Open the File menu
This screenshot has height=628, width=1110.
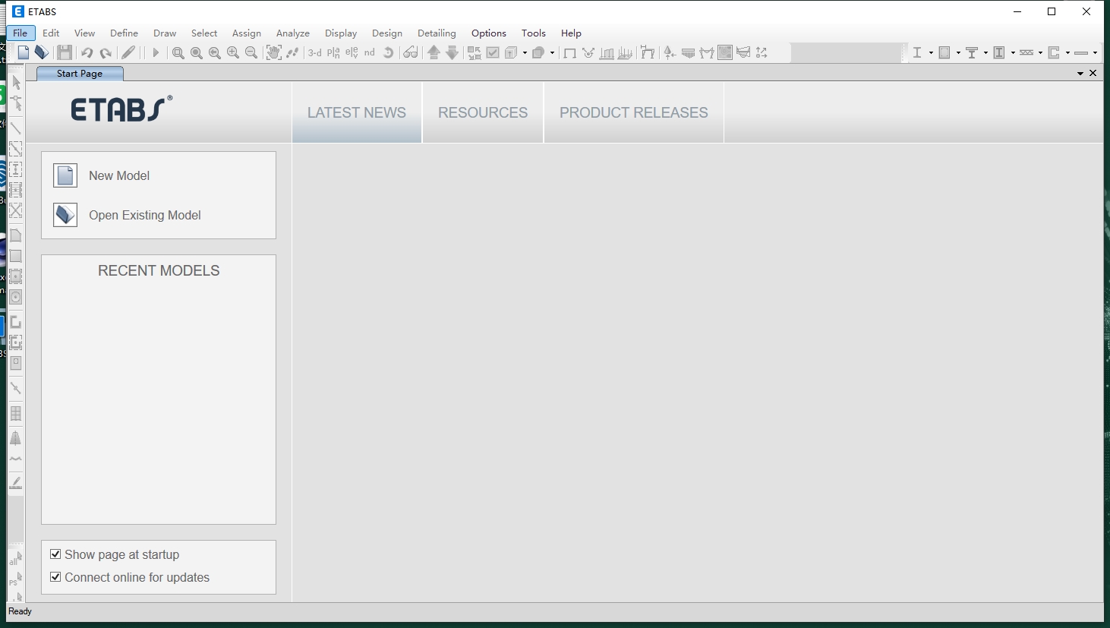(20, 33)
